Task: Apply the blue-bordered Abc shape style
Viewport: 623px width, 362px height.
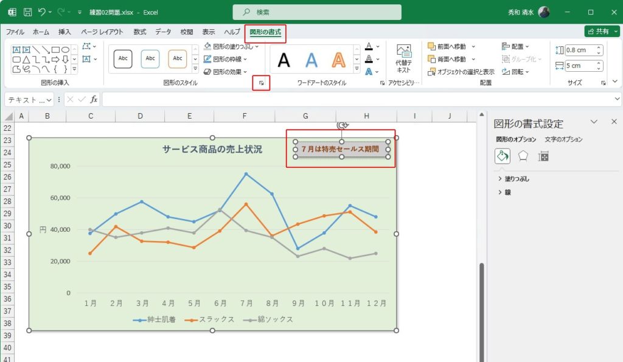Action: point(150,58)
